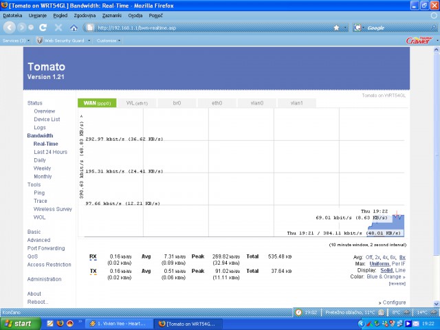Reload the page with the refresh icon
The image size is (440, 330).
click(43, 27)
